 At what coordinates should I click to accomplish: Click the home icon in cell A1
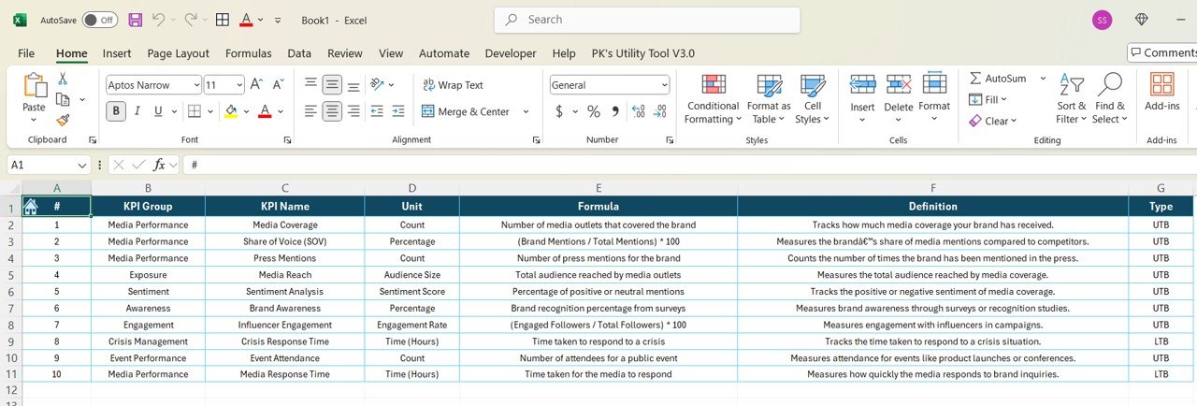[x=31, y=207]
